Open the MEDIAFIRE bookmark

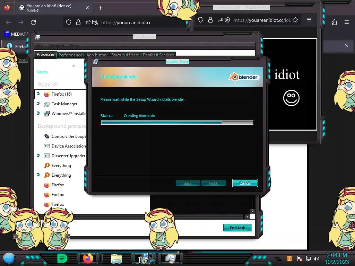click(x=16, y=34)
